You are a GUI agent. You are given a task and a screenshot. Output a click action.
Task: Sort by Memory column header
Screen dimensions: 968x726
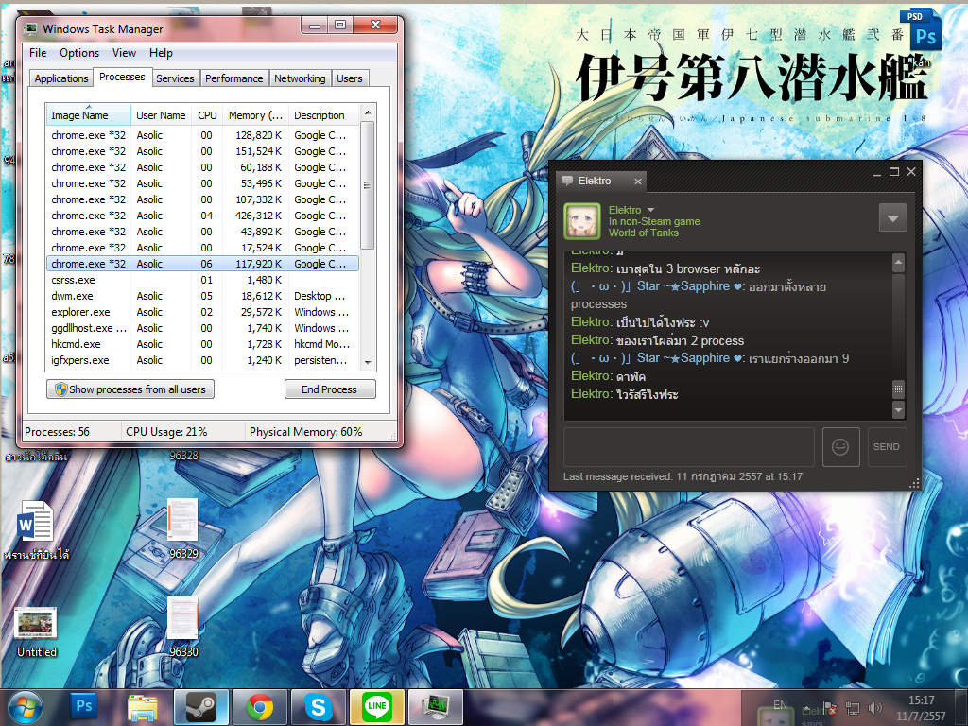(x=255, y=115)
